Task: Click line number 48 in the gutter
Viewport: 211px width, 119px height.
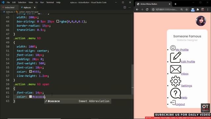Action: click(8, 38)
